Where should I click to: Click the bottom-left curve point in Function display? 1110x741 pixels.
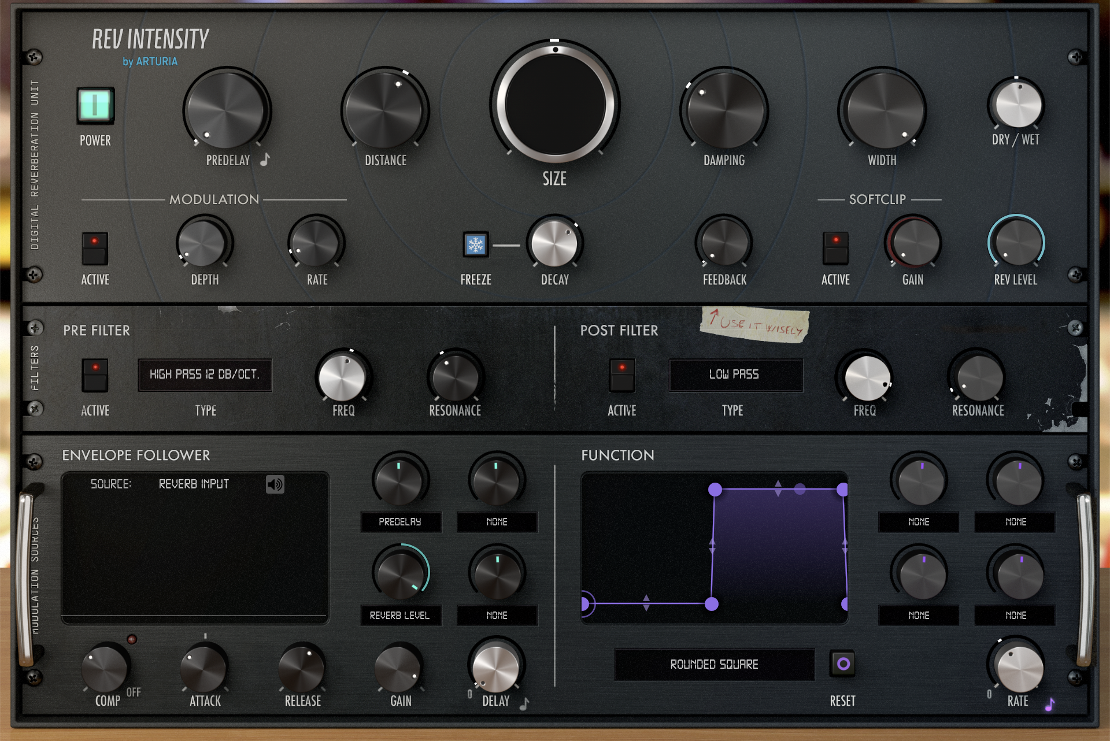click(x=586, y=604)
